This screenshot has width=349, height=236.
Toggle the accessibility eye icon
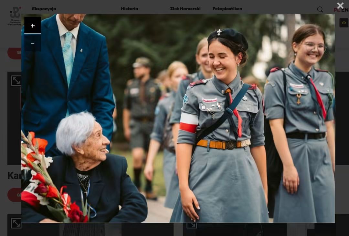pyautogui.click(x=344, y=23)
